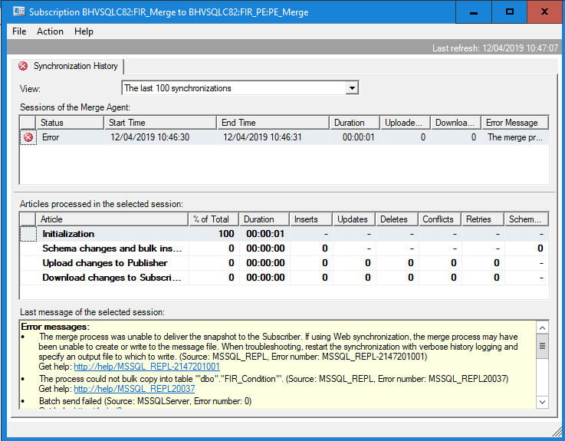
Task: Open the Action menu
Action: point(50,31)
